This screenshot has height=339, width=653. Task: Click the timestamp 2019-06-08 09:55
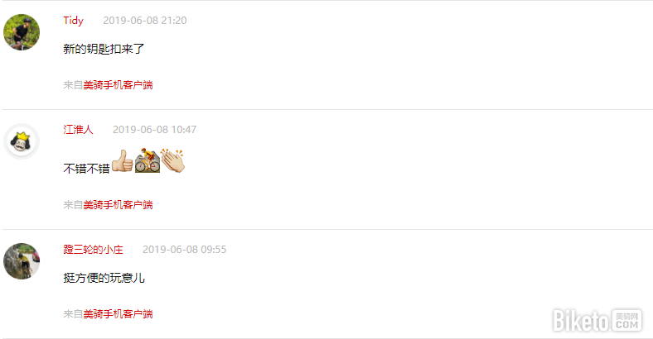pyautogui.click(x=185, y=249)
